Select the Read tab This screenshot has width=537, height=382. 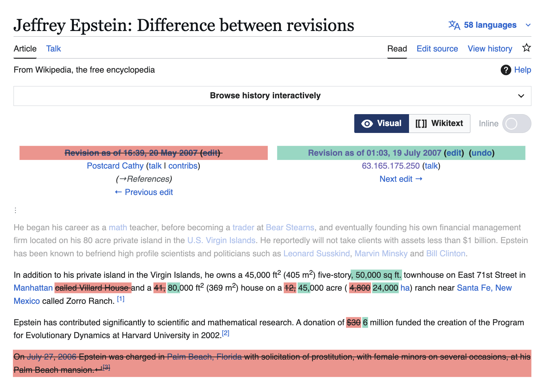(x=397, y=49)
